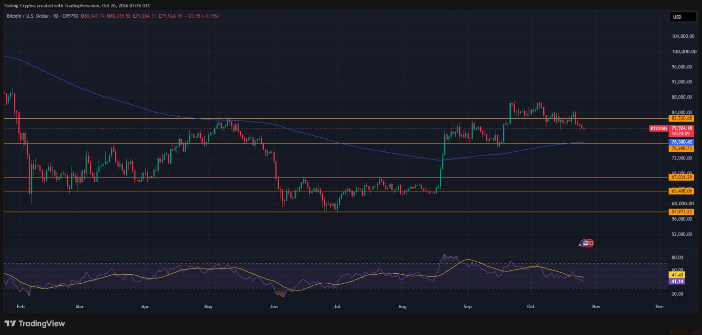Click the 100,000.00 price axis label

pyautogui.click(x=683, y=51)
